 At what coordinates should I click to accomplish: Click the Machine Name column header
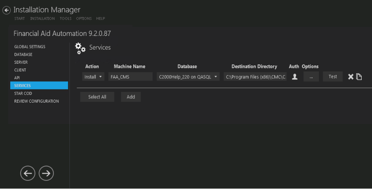(129, 67)
